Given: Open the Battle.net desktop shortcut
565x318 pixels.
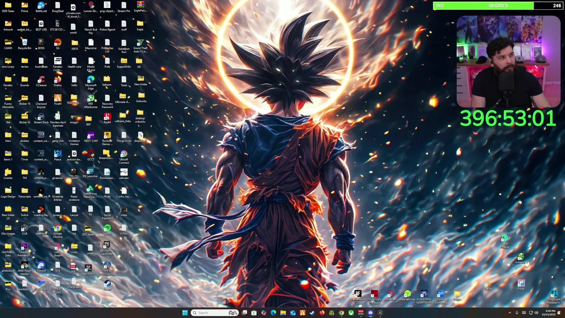Looking at the screenshot, I should [x=41, y=7].
